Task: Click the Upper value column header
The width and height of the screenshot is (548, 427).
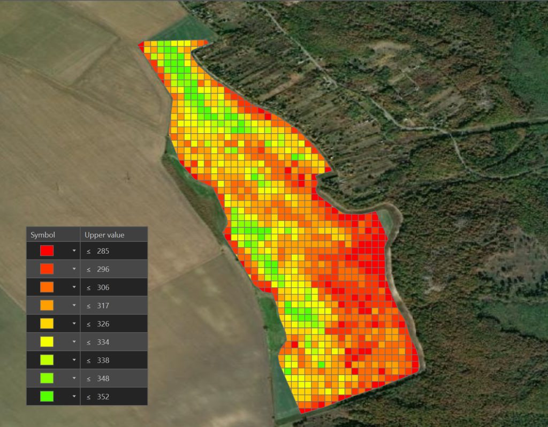Action: click(104, 235)
